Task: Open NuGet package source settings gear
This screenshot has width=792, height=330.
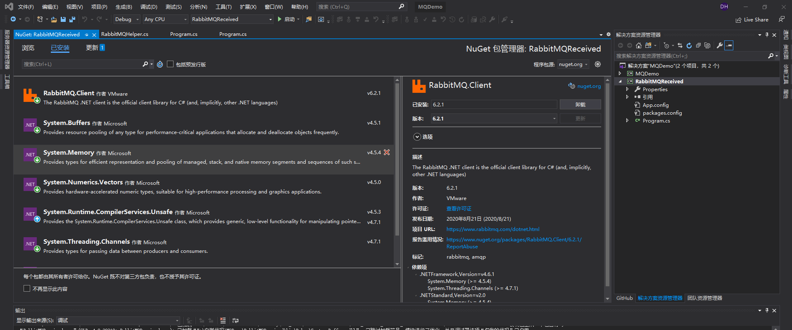Action: (597, 64)
